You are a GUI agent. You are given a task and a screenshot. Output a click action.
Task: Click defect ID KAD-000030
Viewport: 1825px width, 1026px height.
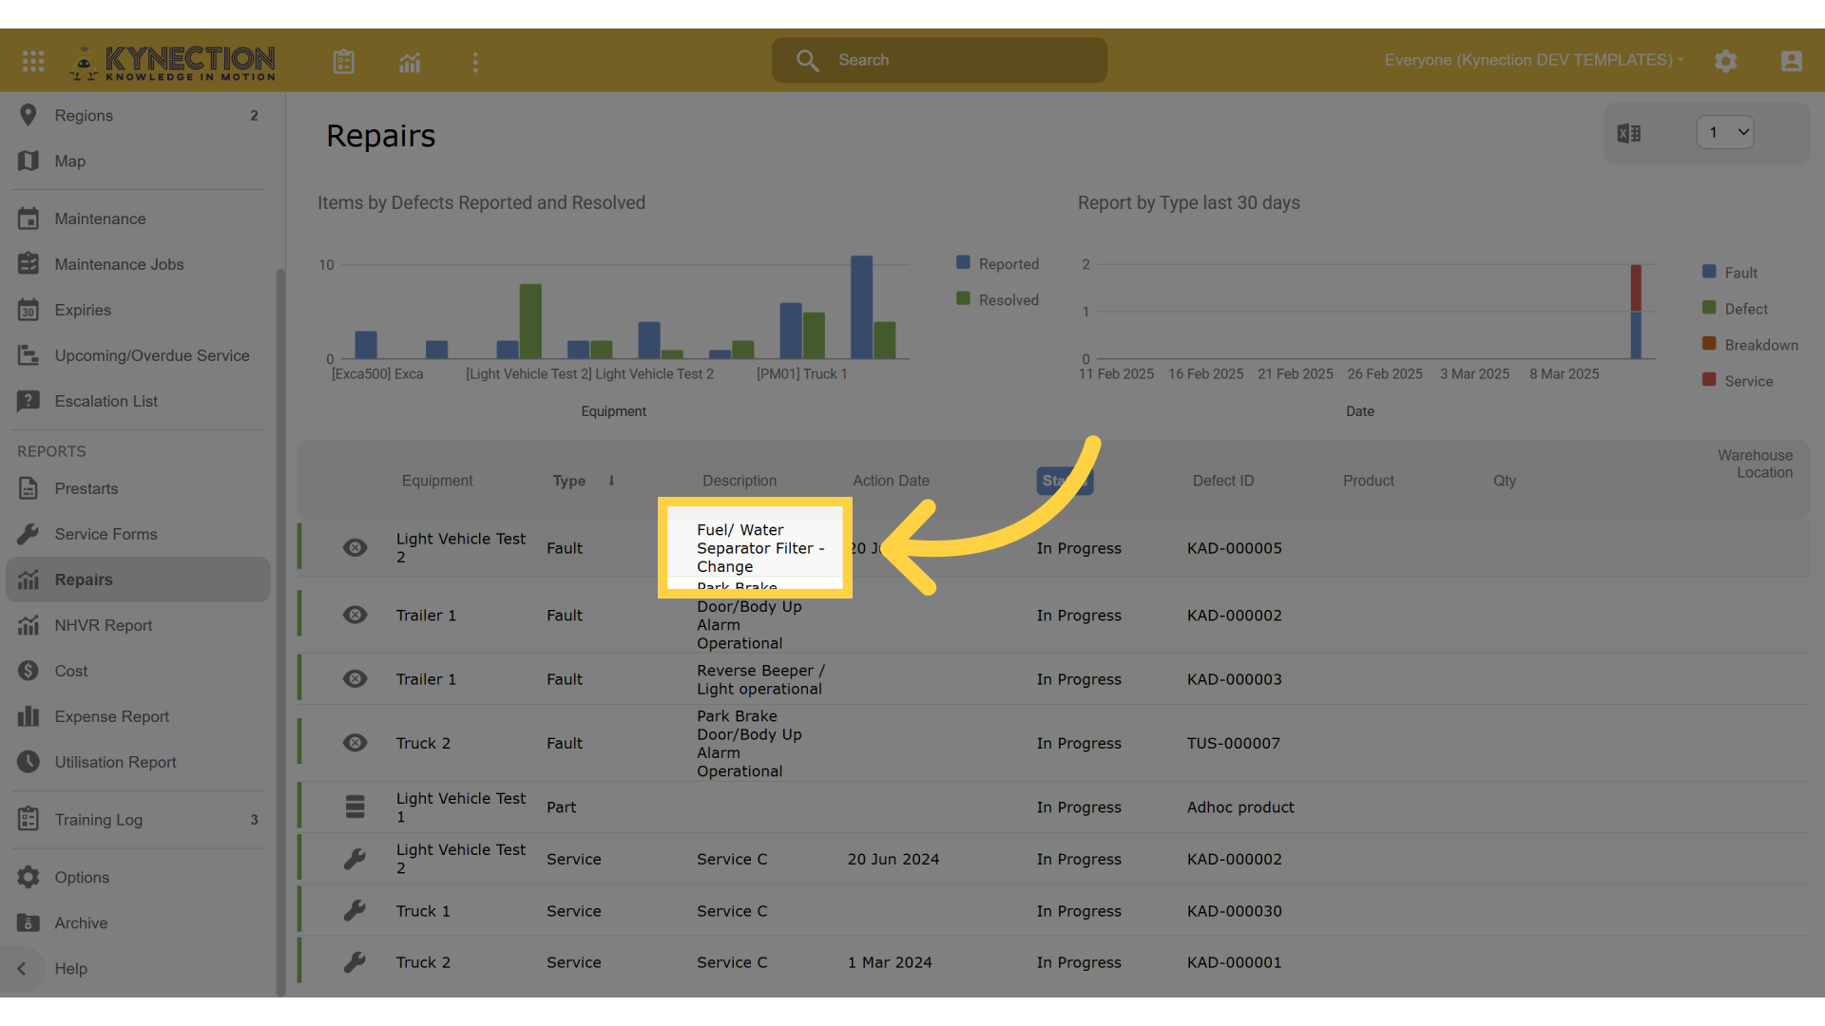tap(1235, 911)
